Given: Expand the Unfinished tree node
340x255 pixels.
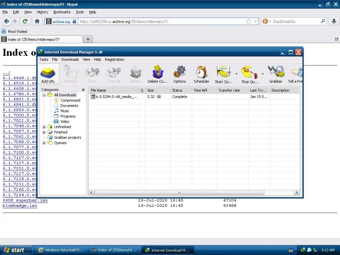Looking at the screenshot, I should point(44,127).
